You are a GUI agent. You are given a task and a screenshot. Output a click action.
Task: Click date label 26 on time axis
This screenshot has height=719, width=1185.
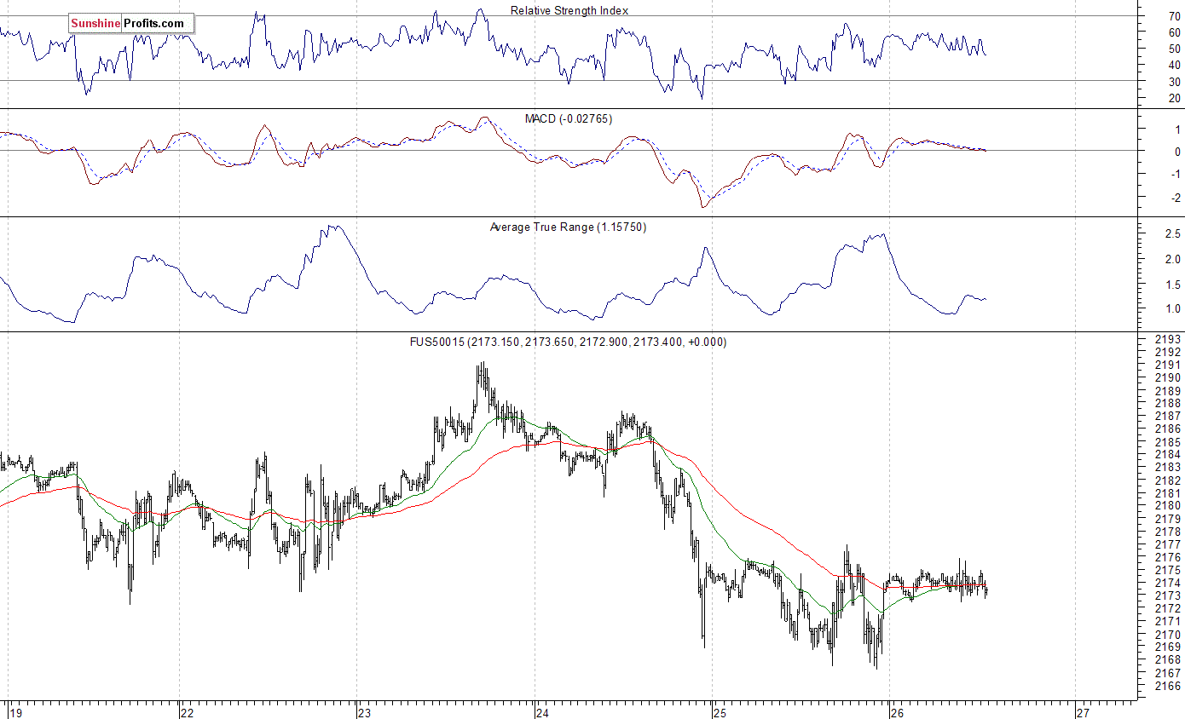pos(898,712)
